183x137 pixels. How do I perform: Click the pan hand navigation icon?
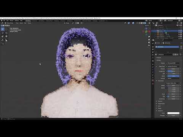tap(149, 40)
